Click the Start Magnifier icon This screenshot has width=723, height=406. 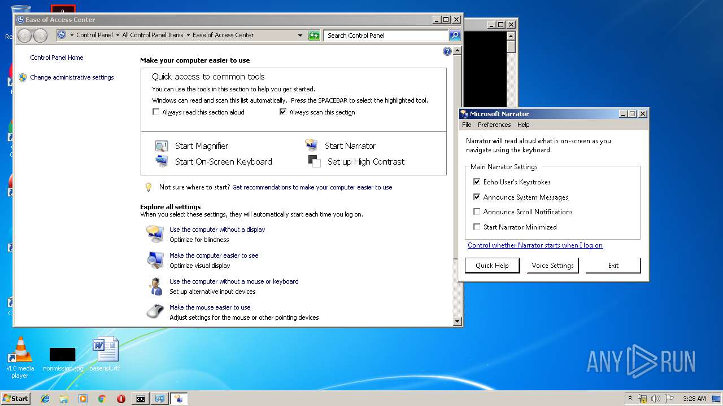(162, 146)
